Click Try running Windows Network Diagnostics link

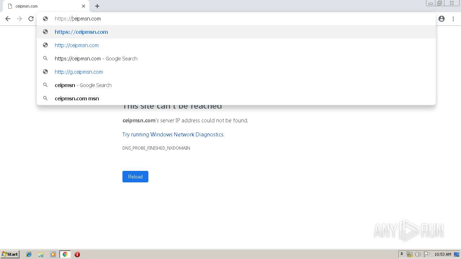[x=173, y=134]
